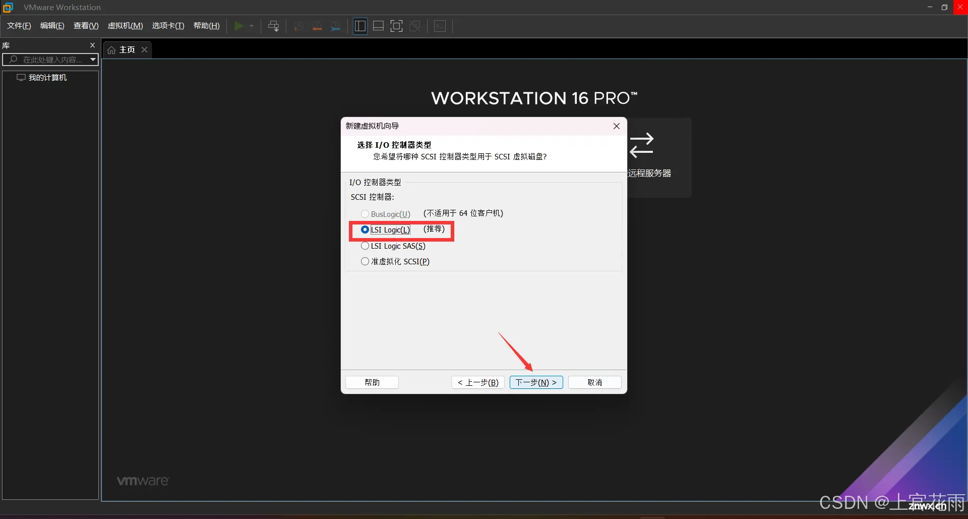Click the search magnifier icon in library
Image resolution: width=968 pixels, height=519 pixels.
click(x=14, y=60)
